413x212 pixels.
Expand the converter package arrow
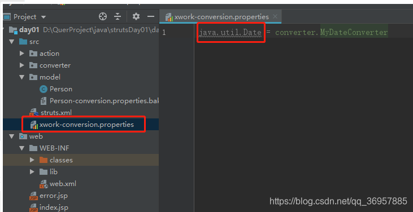(x=22, y=65)
